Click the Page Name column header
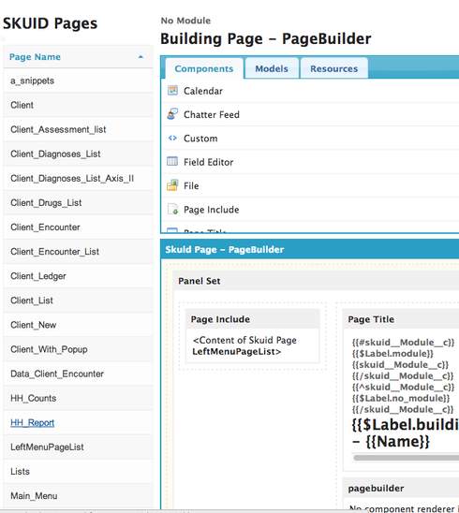 tap(78, 57)
